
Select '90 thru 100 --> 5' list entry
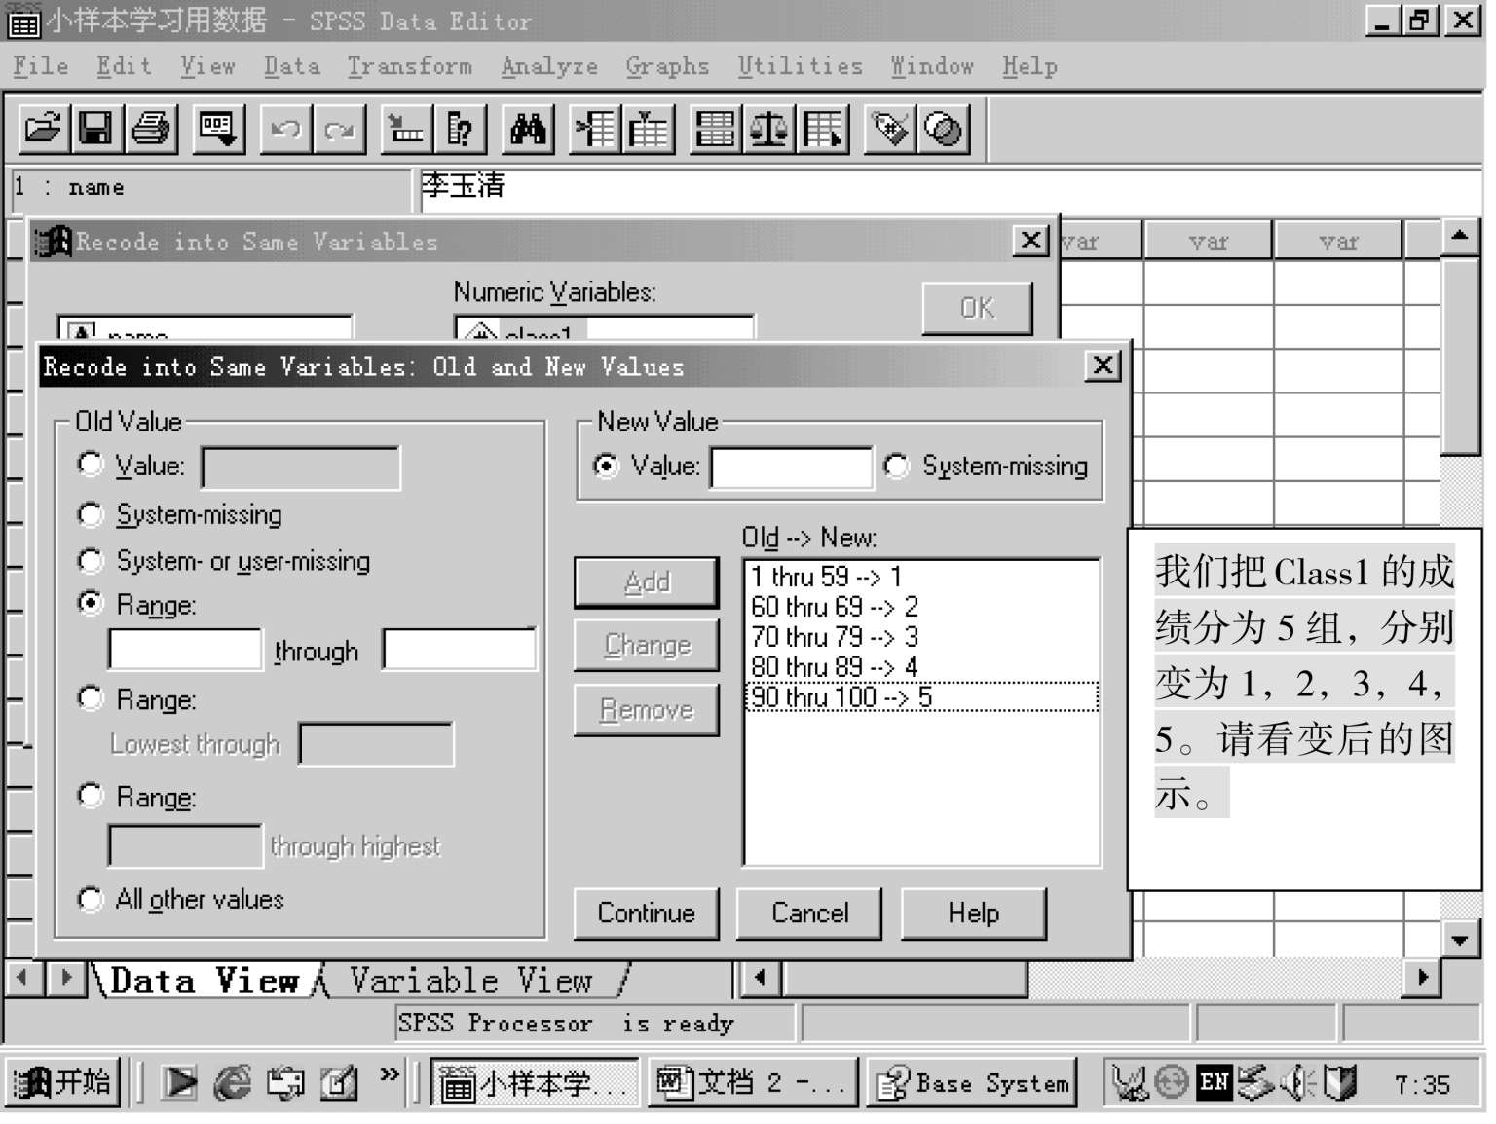click(x=841, y=697)
